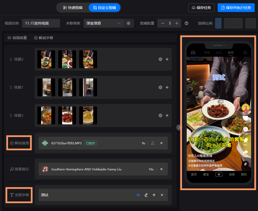Click the 测试 title text in preview
The width and height of the screenshot is (258, 211).
click(x=219, y=77)
